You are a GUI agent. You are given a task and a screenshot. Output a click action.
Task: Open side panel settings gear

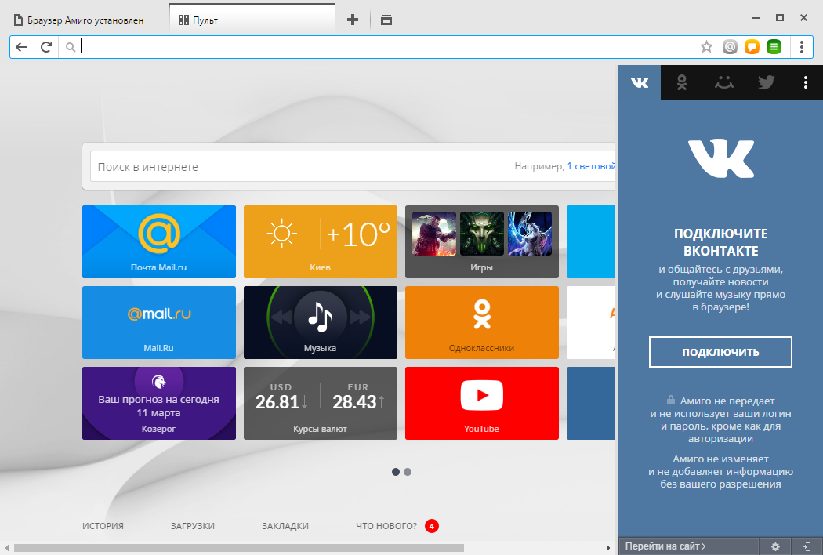point(774,546)
